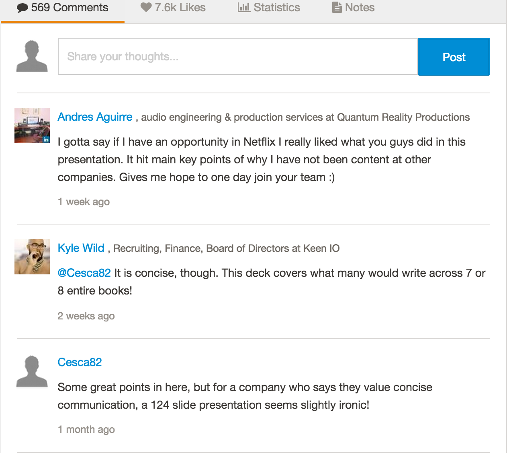Click the speech bubble comments icon
507x453 pixels.
(22, 8)
